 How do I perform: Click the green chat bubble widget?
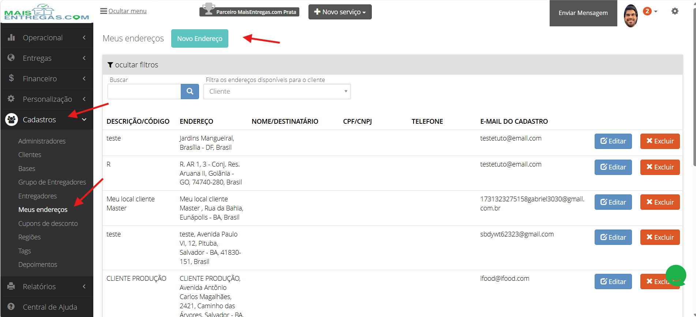(x=676, y=275)
